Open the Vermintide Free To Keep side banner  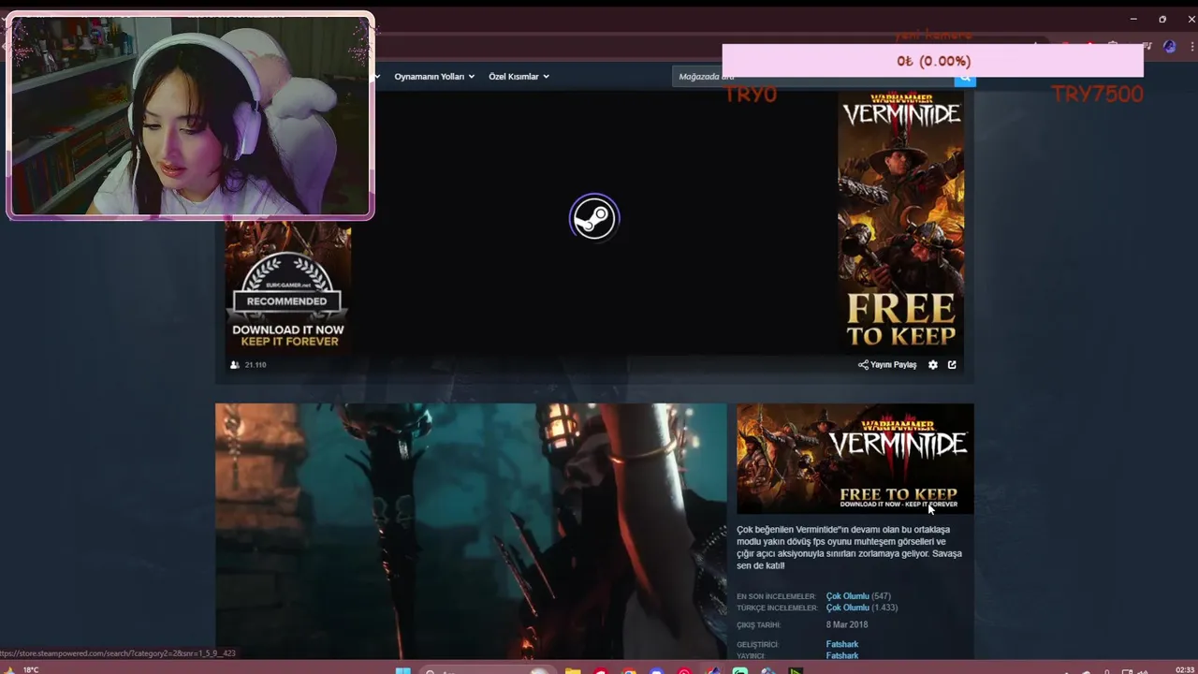(x=900, y=221)
